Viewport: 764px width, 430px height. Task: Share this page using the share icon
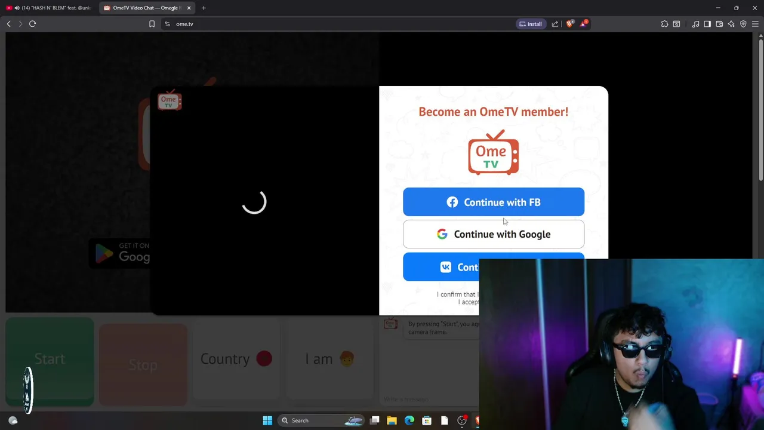point(555,24)
